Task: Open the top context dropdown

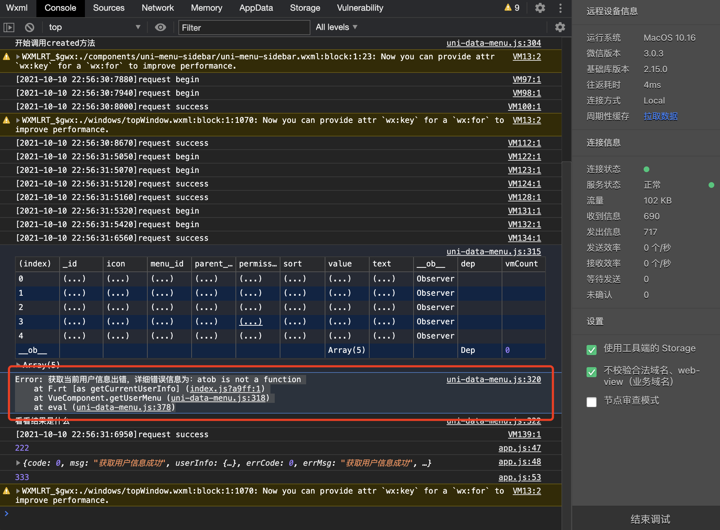Action: tap(94, 27)
